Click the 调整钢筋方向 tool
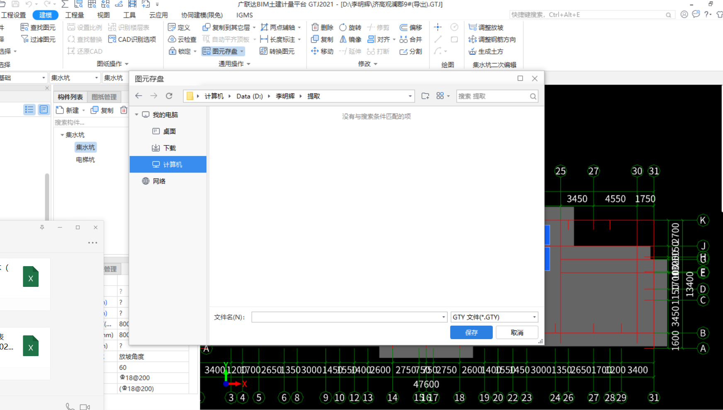Screen dimensions: 723x410 [492, 39]
